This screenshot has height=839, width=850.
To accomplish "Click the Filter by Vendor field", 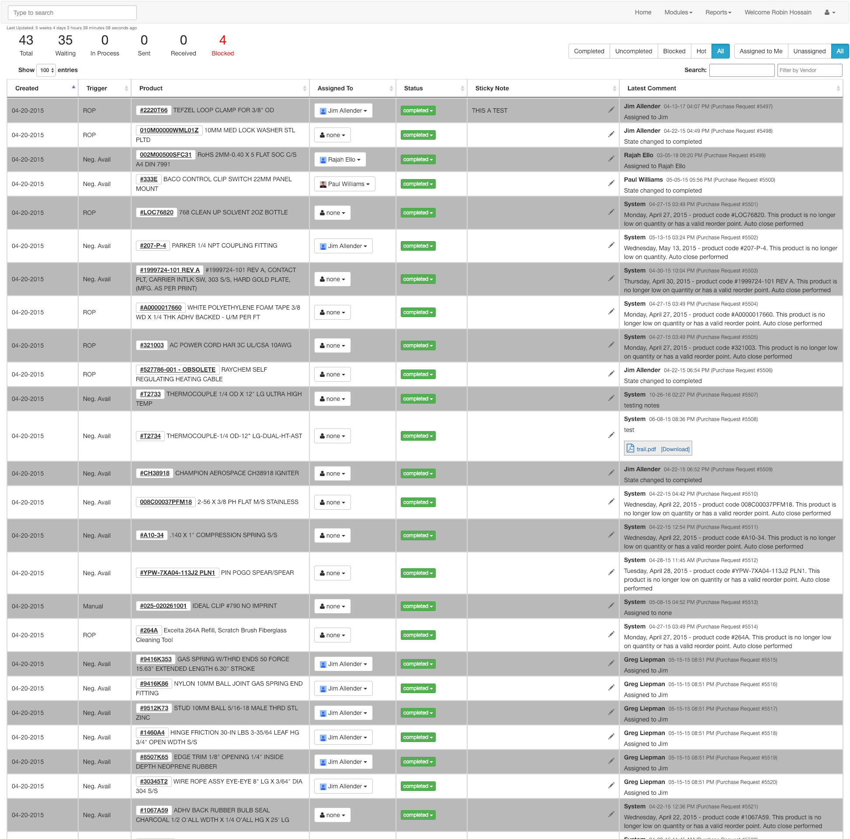I will click(808, 70).
